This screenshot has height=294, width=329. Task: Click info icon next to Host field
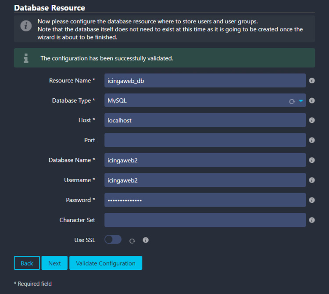pos(312,120)
